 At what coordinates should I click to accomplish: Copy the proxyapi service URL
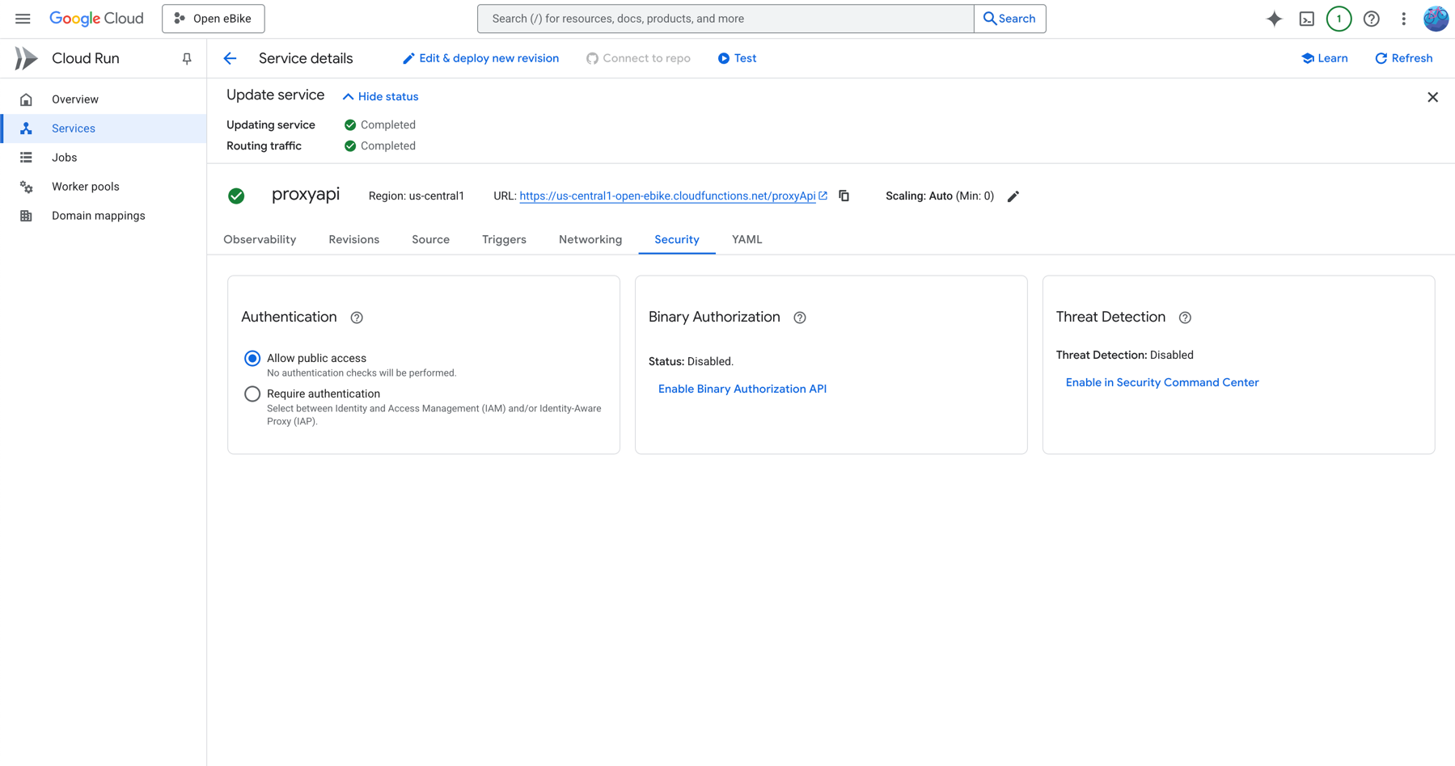click(x=844, y=196)
